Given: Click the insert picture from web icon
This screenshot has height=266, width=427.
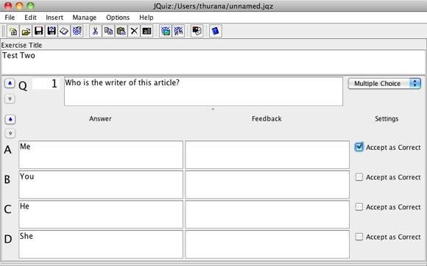Looking at the screenshot, I should point(166,32).
